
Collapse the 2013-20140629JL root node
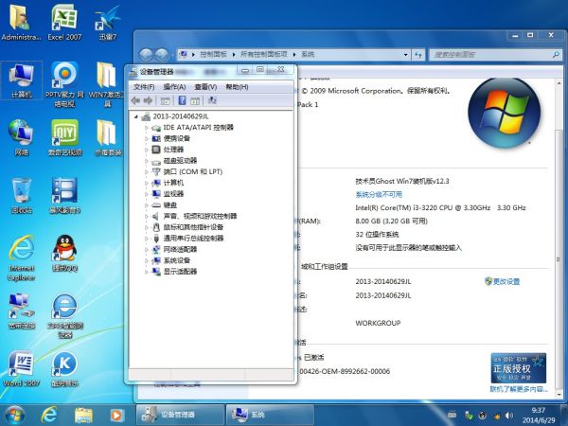[134, 116]
